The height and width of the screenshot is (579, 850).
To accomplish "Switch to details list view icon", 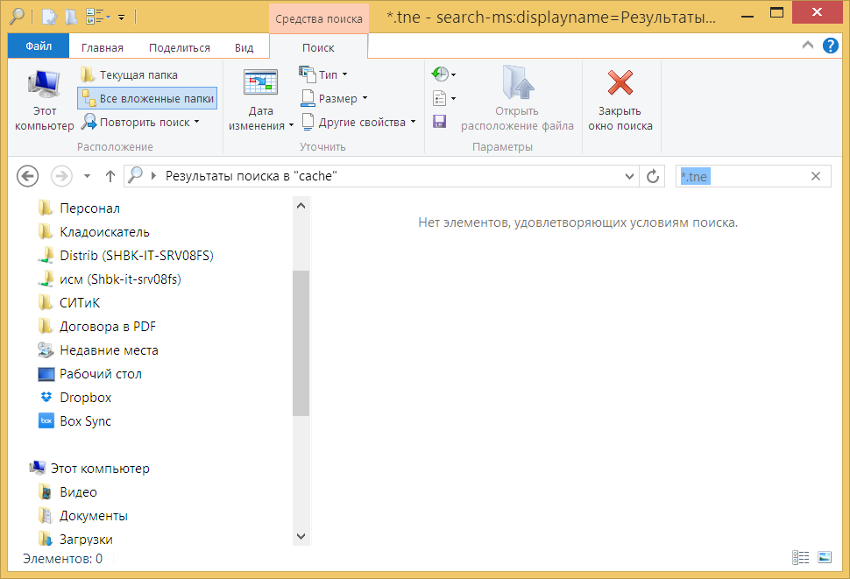I will point(800,557).
